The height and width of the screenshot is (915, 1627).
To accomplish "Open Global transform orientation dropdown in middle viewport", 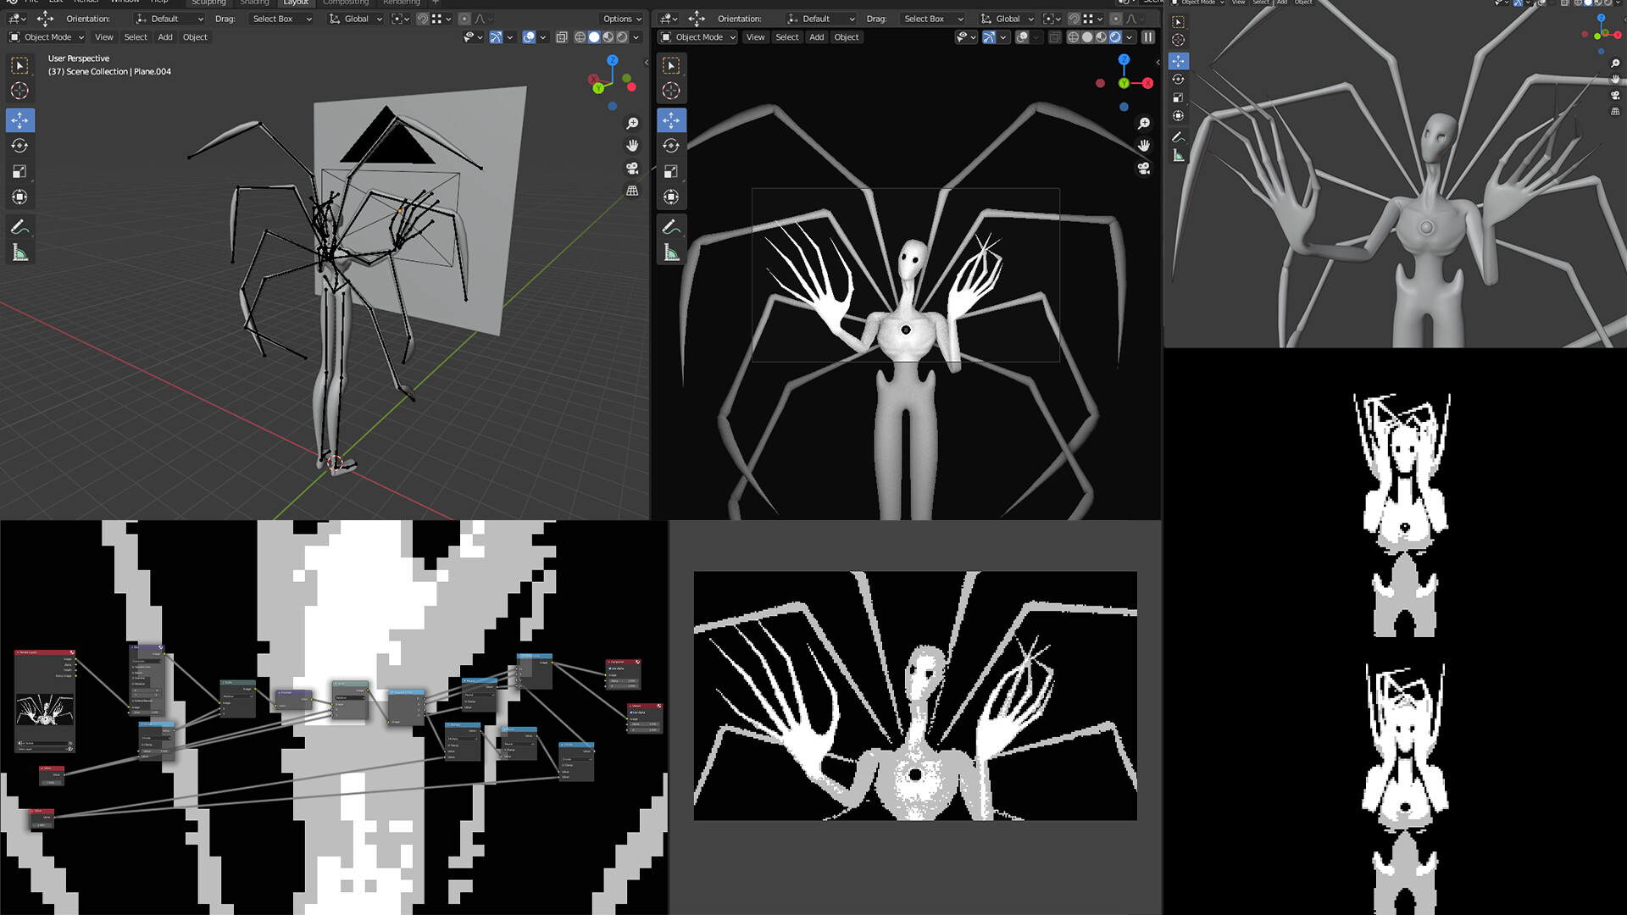I will [1007, 19].
